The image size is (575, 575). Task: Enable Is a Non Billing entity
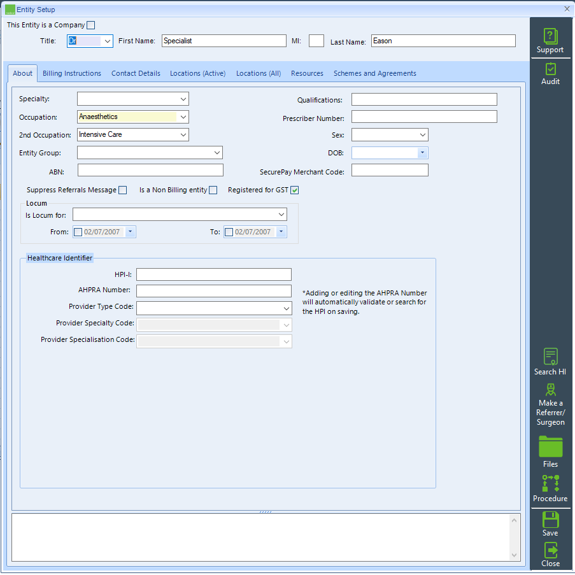212,189
